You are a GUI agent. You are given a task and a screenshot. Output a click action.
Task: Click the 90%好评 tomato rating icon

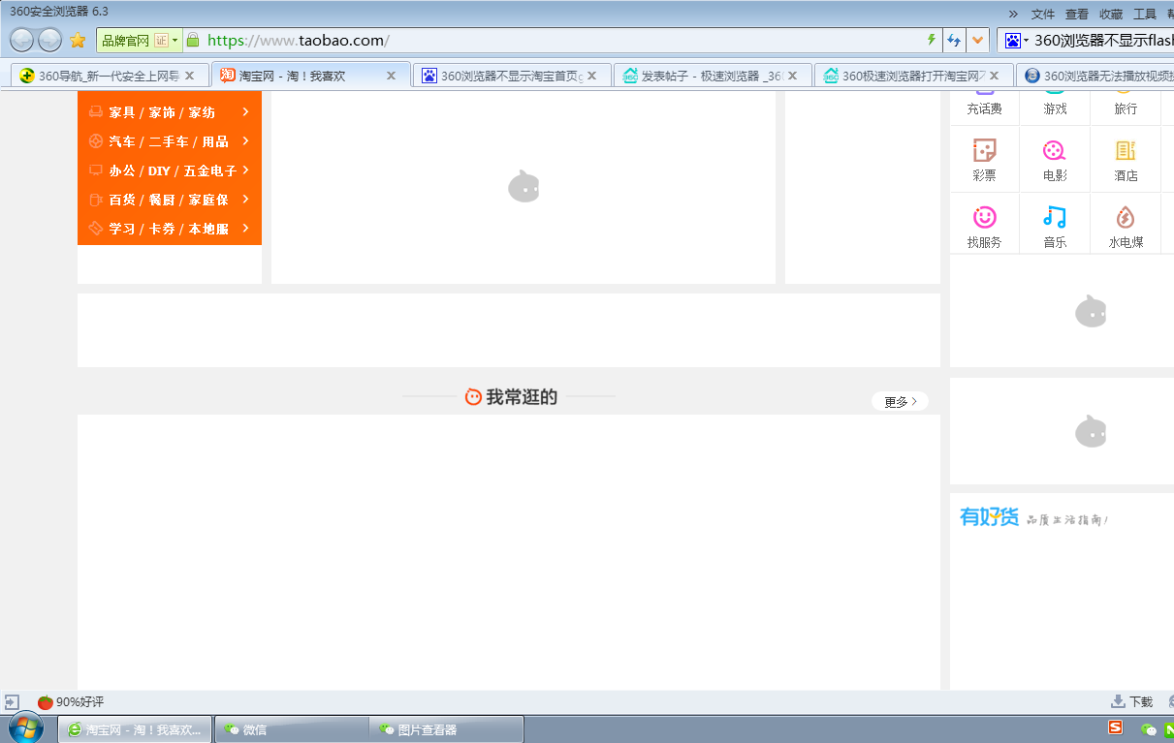click(x=46, y=702)
